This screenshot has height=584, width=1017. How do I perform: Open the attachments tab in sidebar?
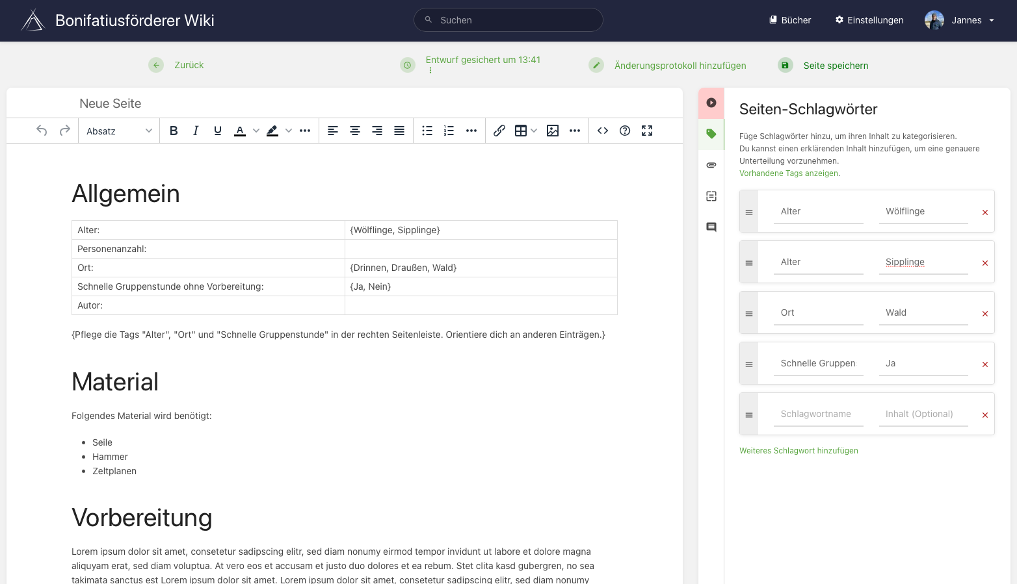pyautogui.click(x=711, y=165)
